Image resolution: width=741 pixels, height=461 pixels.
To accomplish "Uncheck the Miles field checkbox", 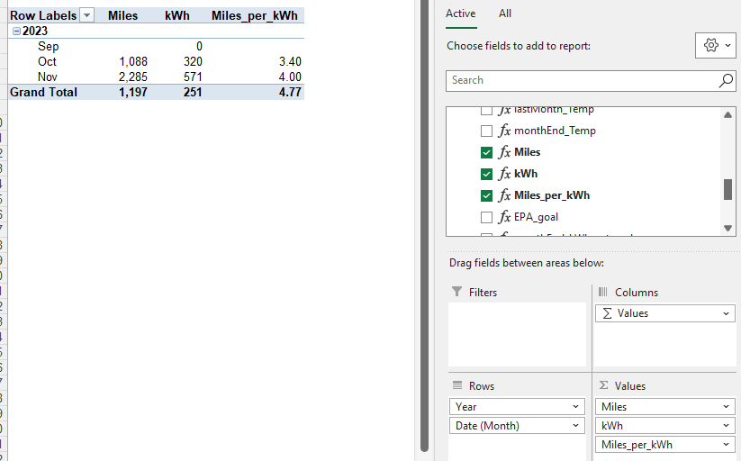I will click(486, 152).
